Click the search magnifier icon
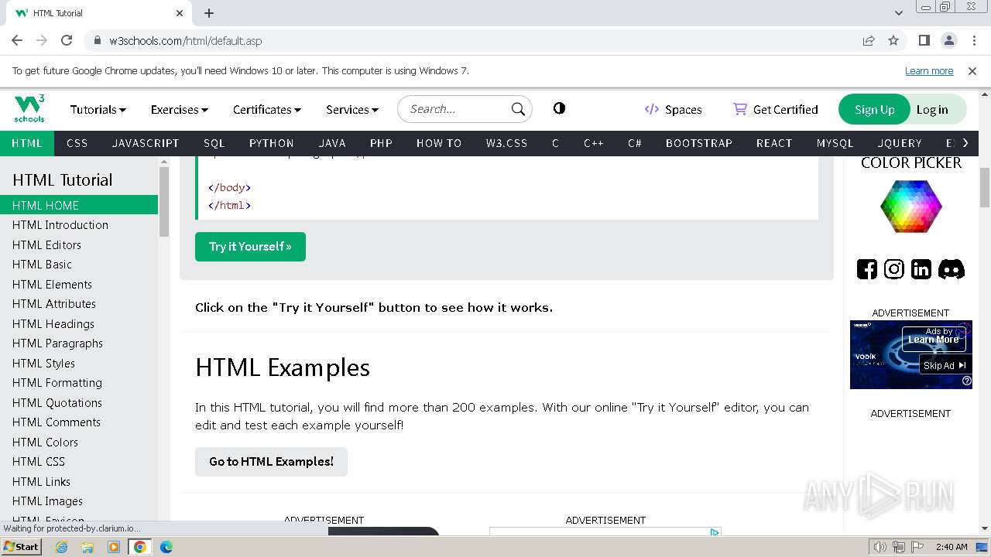 [x=518, y=109]
